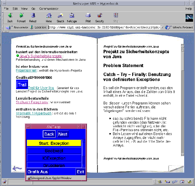Open Newsgroups component bar icon
195x186 pixels.
pyautogui.click(x=174, y=182)
